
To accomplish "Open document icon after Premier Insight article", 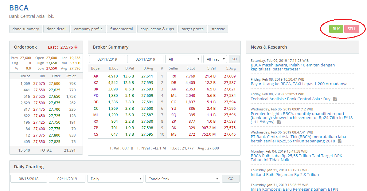I will [x=279, y=122].
